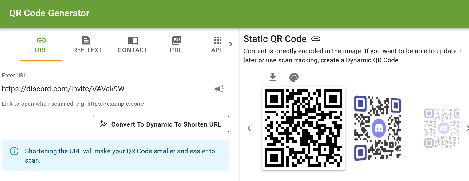Viewport: 469px width, 181px height.
Task: Click Convert To Dynamic To Shorten URL
Action: point(161,124)
